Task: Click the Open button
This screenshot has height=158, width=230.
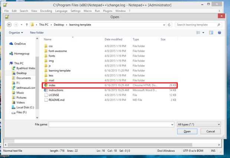Action: [187, 131]
